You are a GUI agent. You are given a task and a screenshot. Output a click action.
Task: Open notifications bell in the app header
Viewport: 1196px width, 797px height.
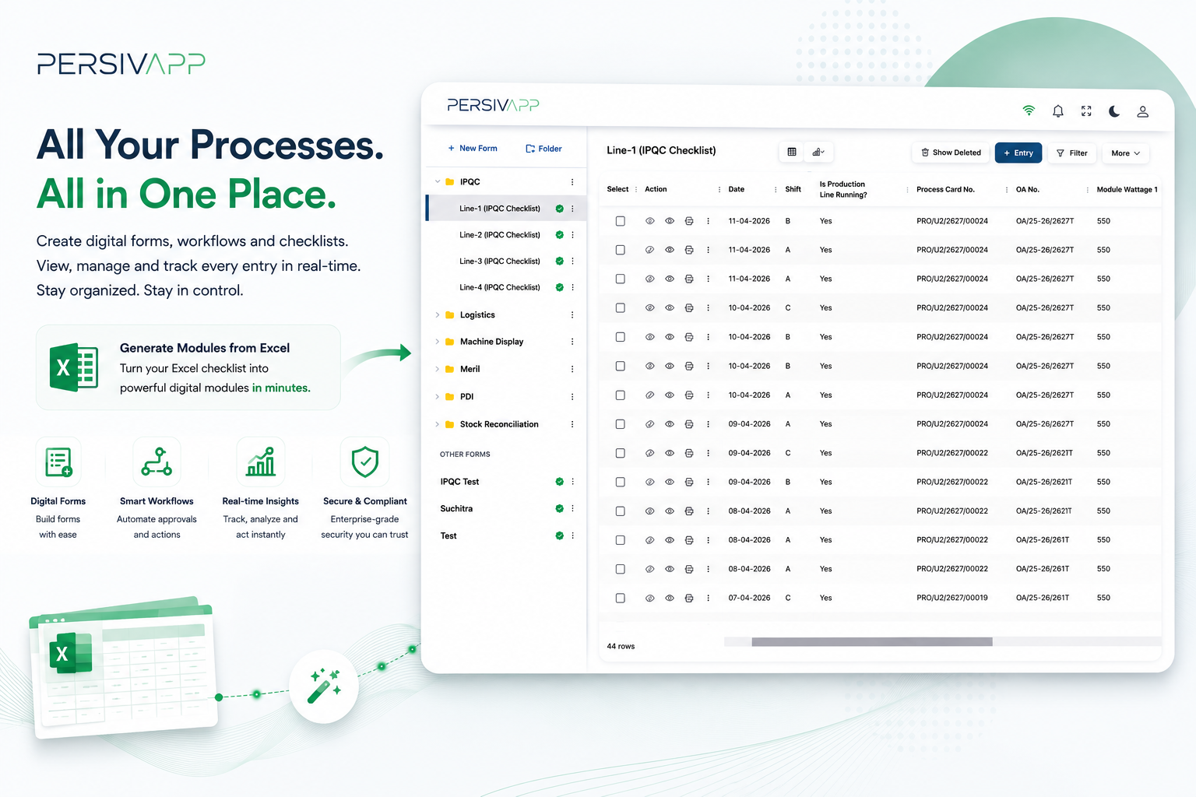pyautogui.click(x=1057, y=111)
